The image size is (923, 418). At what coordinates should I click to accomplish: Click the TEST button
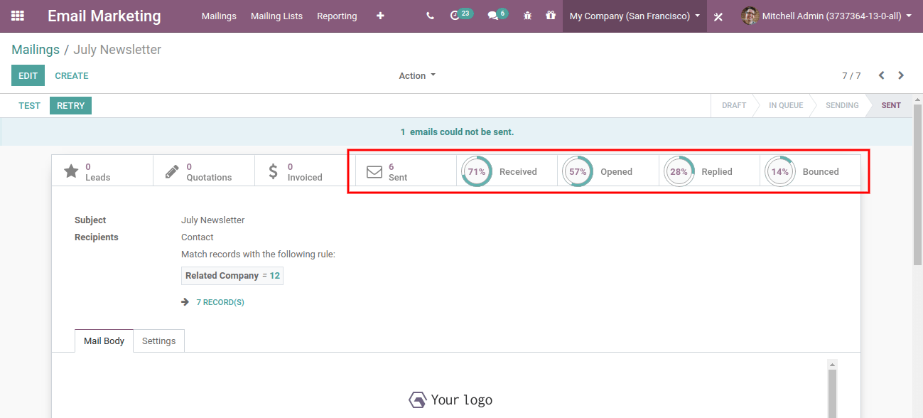click(30, 105)
